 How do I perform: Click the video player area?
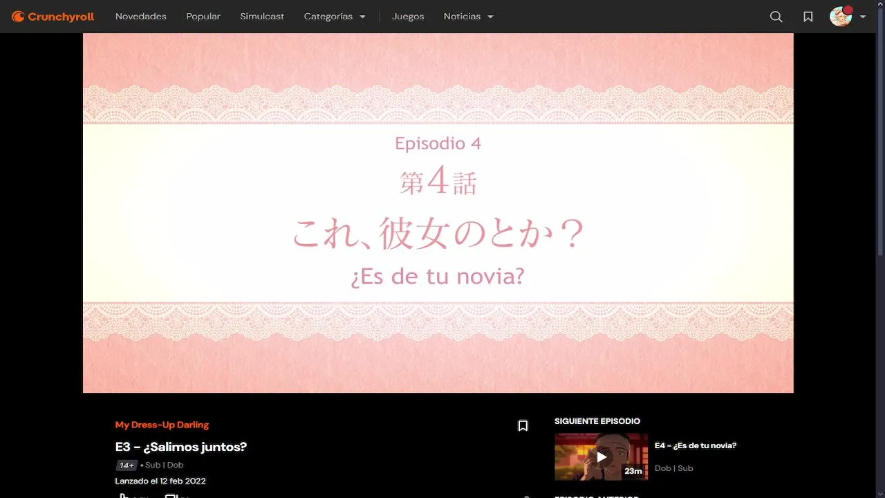[438, 213]
